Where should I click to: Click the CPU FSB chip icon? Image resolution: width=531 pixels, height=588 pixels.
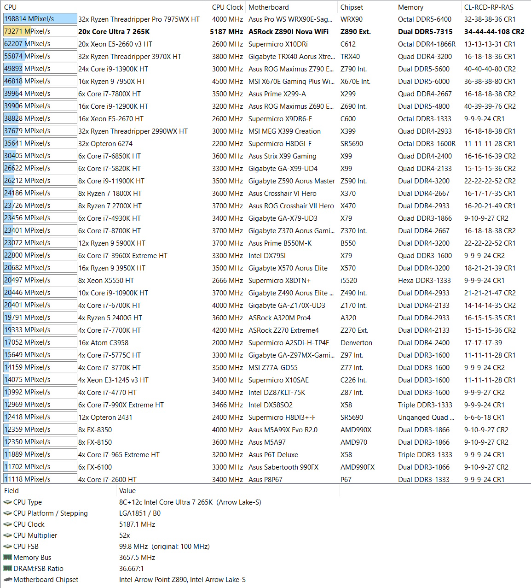point(7,547)
